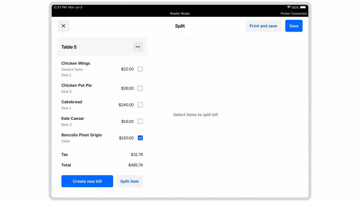The height and width of the screenshot is (202, 360).
Task: Check the Chicken Wings checkbox
Action: pyautogui.click(x=140, y=69)
